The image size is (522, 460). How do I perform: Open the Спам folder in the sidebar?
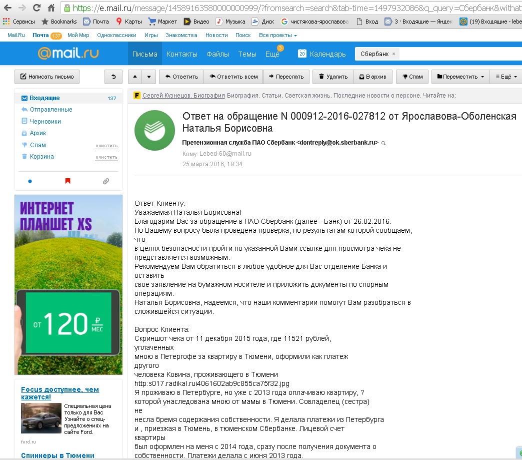(x=37, y=145)
